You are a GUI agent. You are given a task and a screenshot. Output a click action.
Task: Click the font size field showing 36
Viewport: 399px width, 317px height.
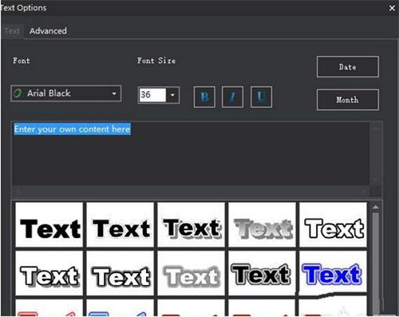click(x=152, y=95)
